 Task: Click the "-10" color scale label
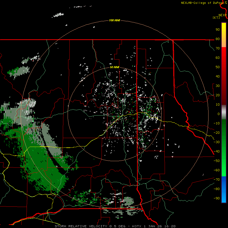pos(217,123)
